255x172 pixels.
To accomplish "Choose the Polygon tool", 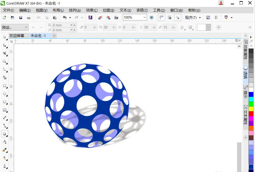I will pyautogui.click(x=5, y=102).
